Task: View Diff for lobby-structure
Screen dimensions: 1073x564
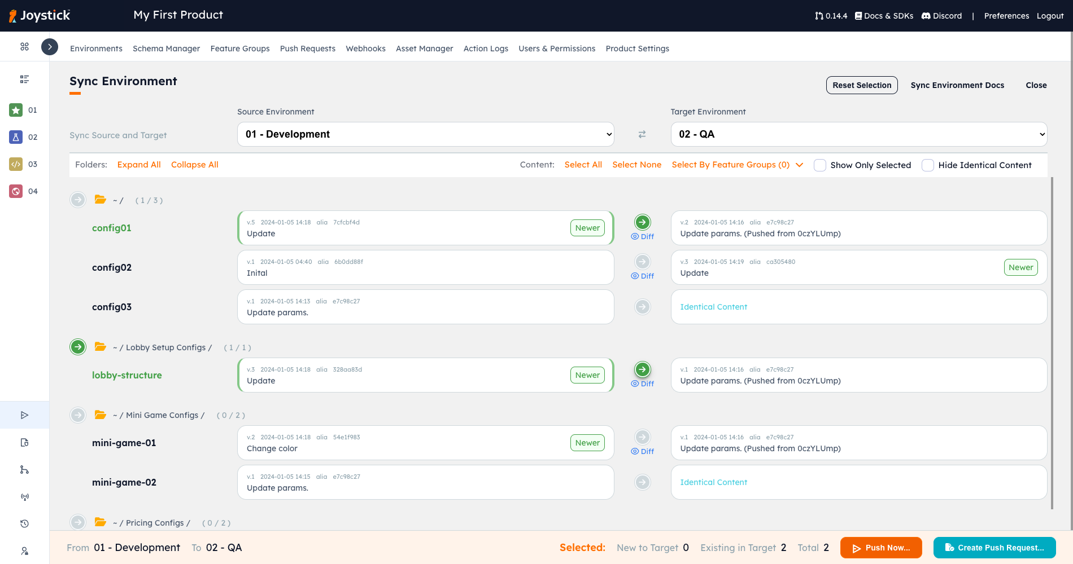Action: [643, 384]
